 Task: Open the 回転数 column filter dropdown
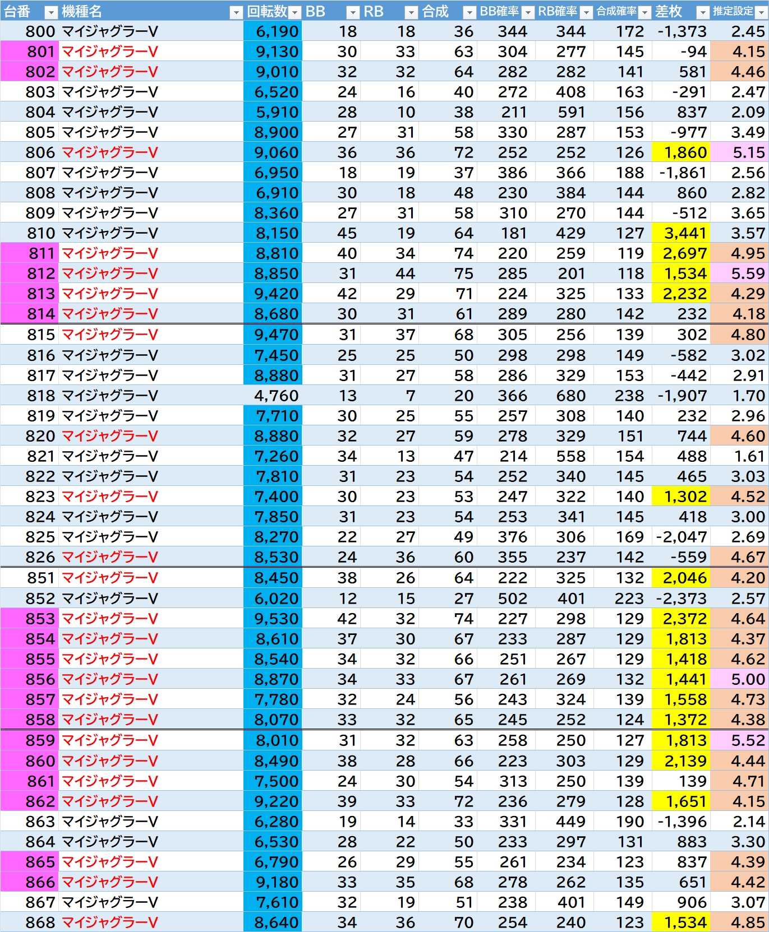pyautogui.click(x=294, y=12)
